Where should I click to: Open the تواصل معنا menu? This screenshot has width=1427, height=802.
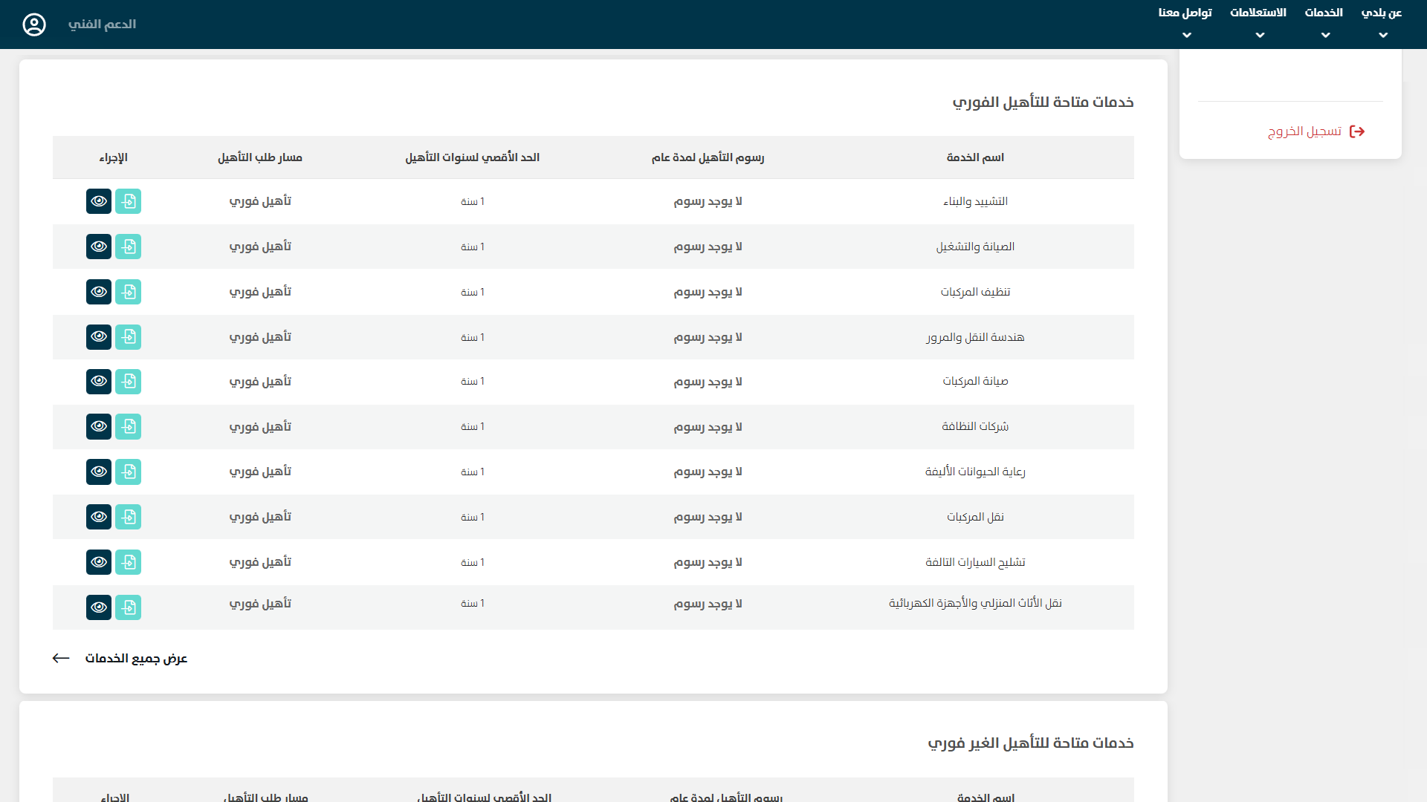(x=1185, y=13)
